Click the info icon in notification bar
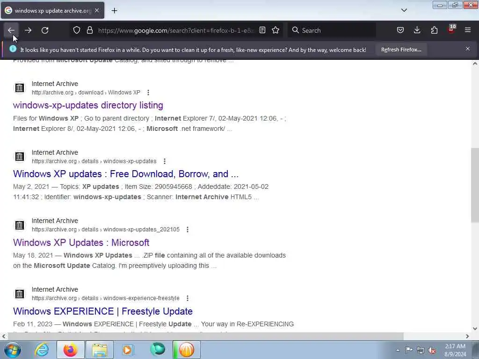 (13, 49)
